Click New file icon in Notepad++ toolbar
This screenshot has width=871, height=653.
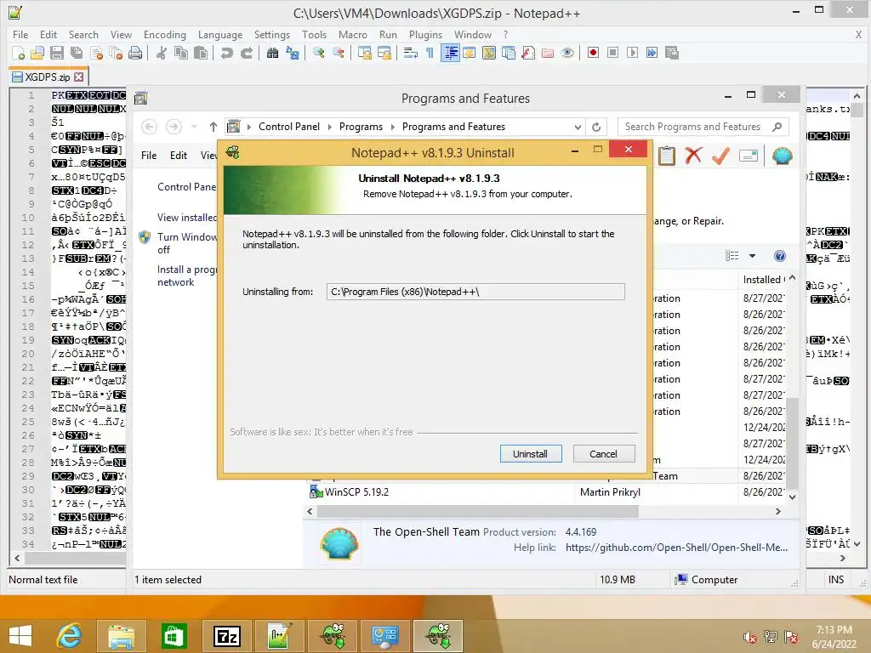coord(19,53)
